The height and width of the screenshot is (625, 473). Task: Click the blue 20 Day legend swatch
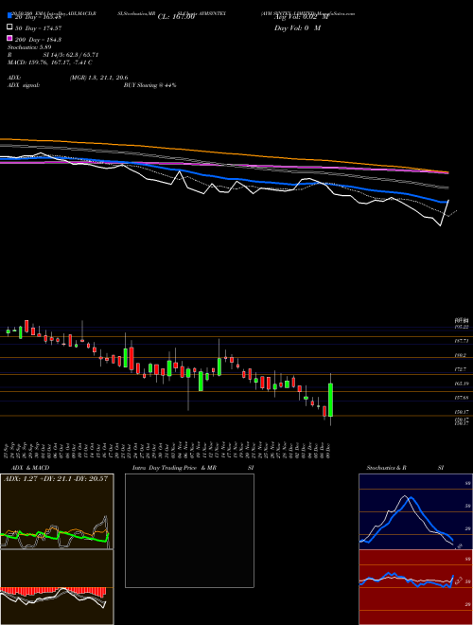click(x=10, y=15)
